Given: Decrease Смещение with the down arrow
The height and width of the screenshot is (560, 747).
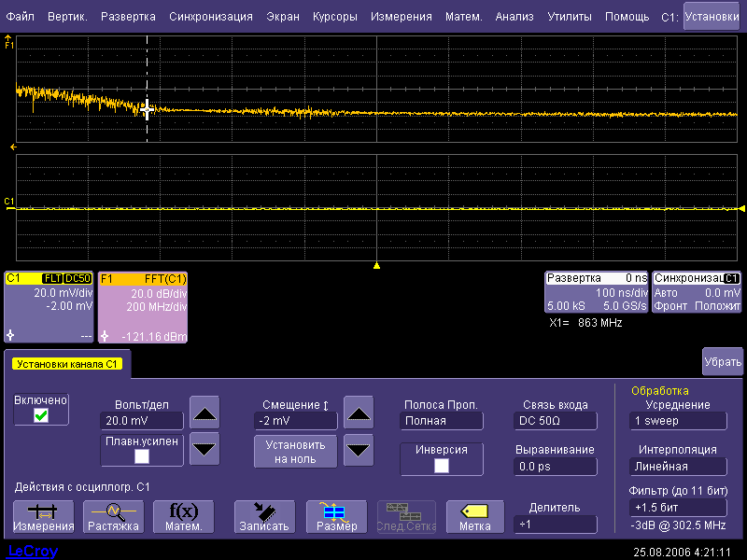Looking at the screenshot, I should pos(359,450).
